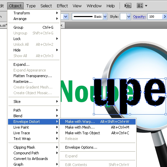Expand the Blend submenu

(34, 116)
